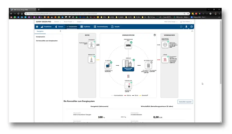Viewport: 232px width, 134px height.
Task: Select the Elektrische Verbraucher socket tile
Action: tap(165, 44)
